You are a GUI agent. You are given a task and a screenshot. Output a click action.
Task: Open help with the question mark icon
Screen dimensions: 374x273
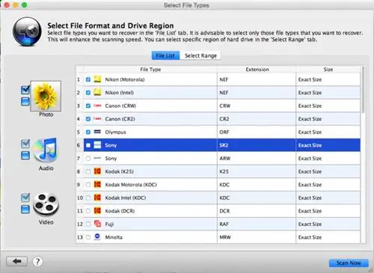37,262
